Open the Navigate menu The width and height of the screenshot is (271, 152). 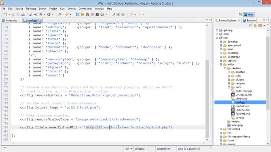click(x=31, y=8)
